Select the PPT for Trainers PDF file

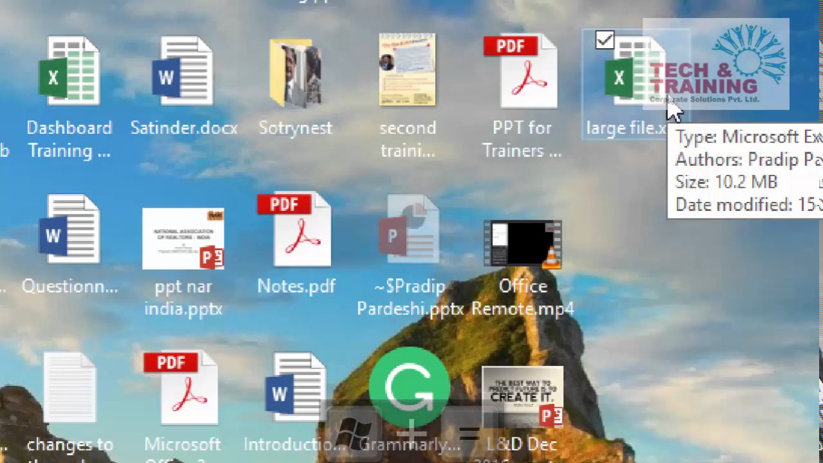521,71
